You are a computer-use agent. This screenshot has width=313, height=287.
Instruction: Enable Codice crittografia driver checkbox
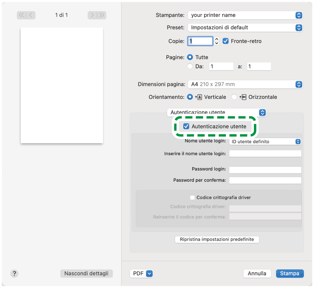192,198
